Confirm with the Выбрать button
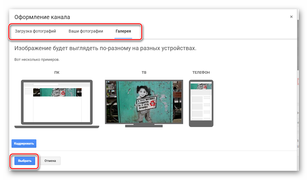The height and width of the screenshot is (180, 308). [25, 161]
